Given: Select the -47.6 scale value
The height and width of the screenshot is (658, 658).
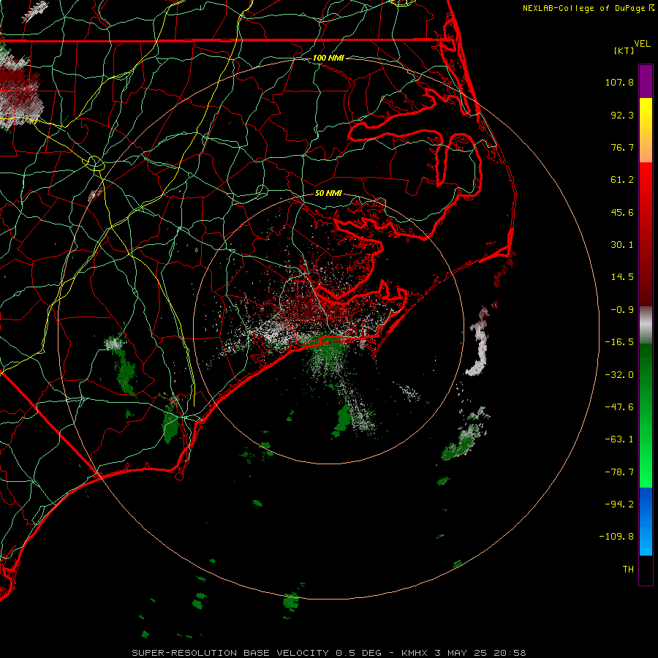Looking at the screenshot, I should click(619, 407).
